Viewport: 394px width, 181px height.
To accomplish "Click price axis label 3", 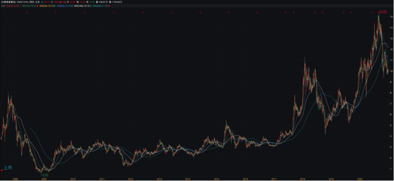I will click(x=391, y=147).
